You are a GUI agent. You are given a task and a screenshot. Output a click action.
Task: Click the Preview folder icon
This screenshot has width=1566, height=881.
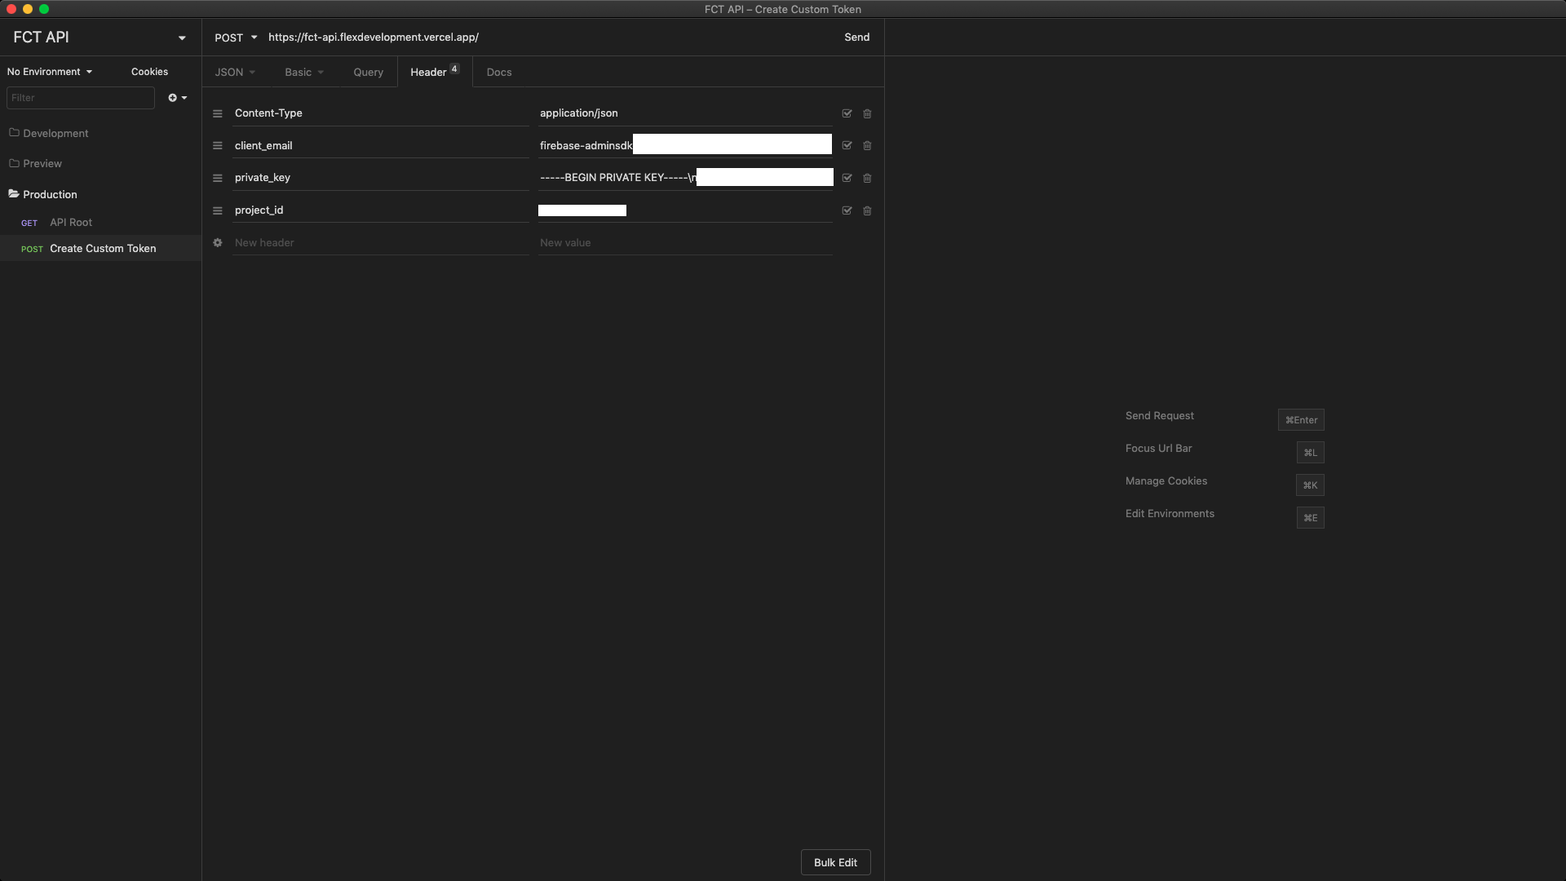pyautogui.click(x=14, y=163)
